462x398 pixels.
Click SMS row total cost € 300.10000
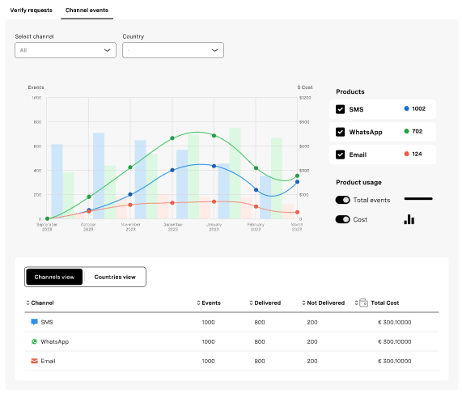pyautogui.click(x=395, y=322)
